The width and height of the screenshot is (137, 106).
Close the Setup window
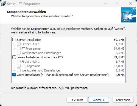pyautogui.click(x=130, y=4)
